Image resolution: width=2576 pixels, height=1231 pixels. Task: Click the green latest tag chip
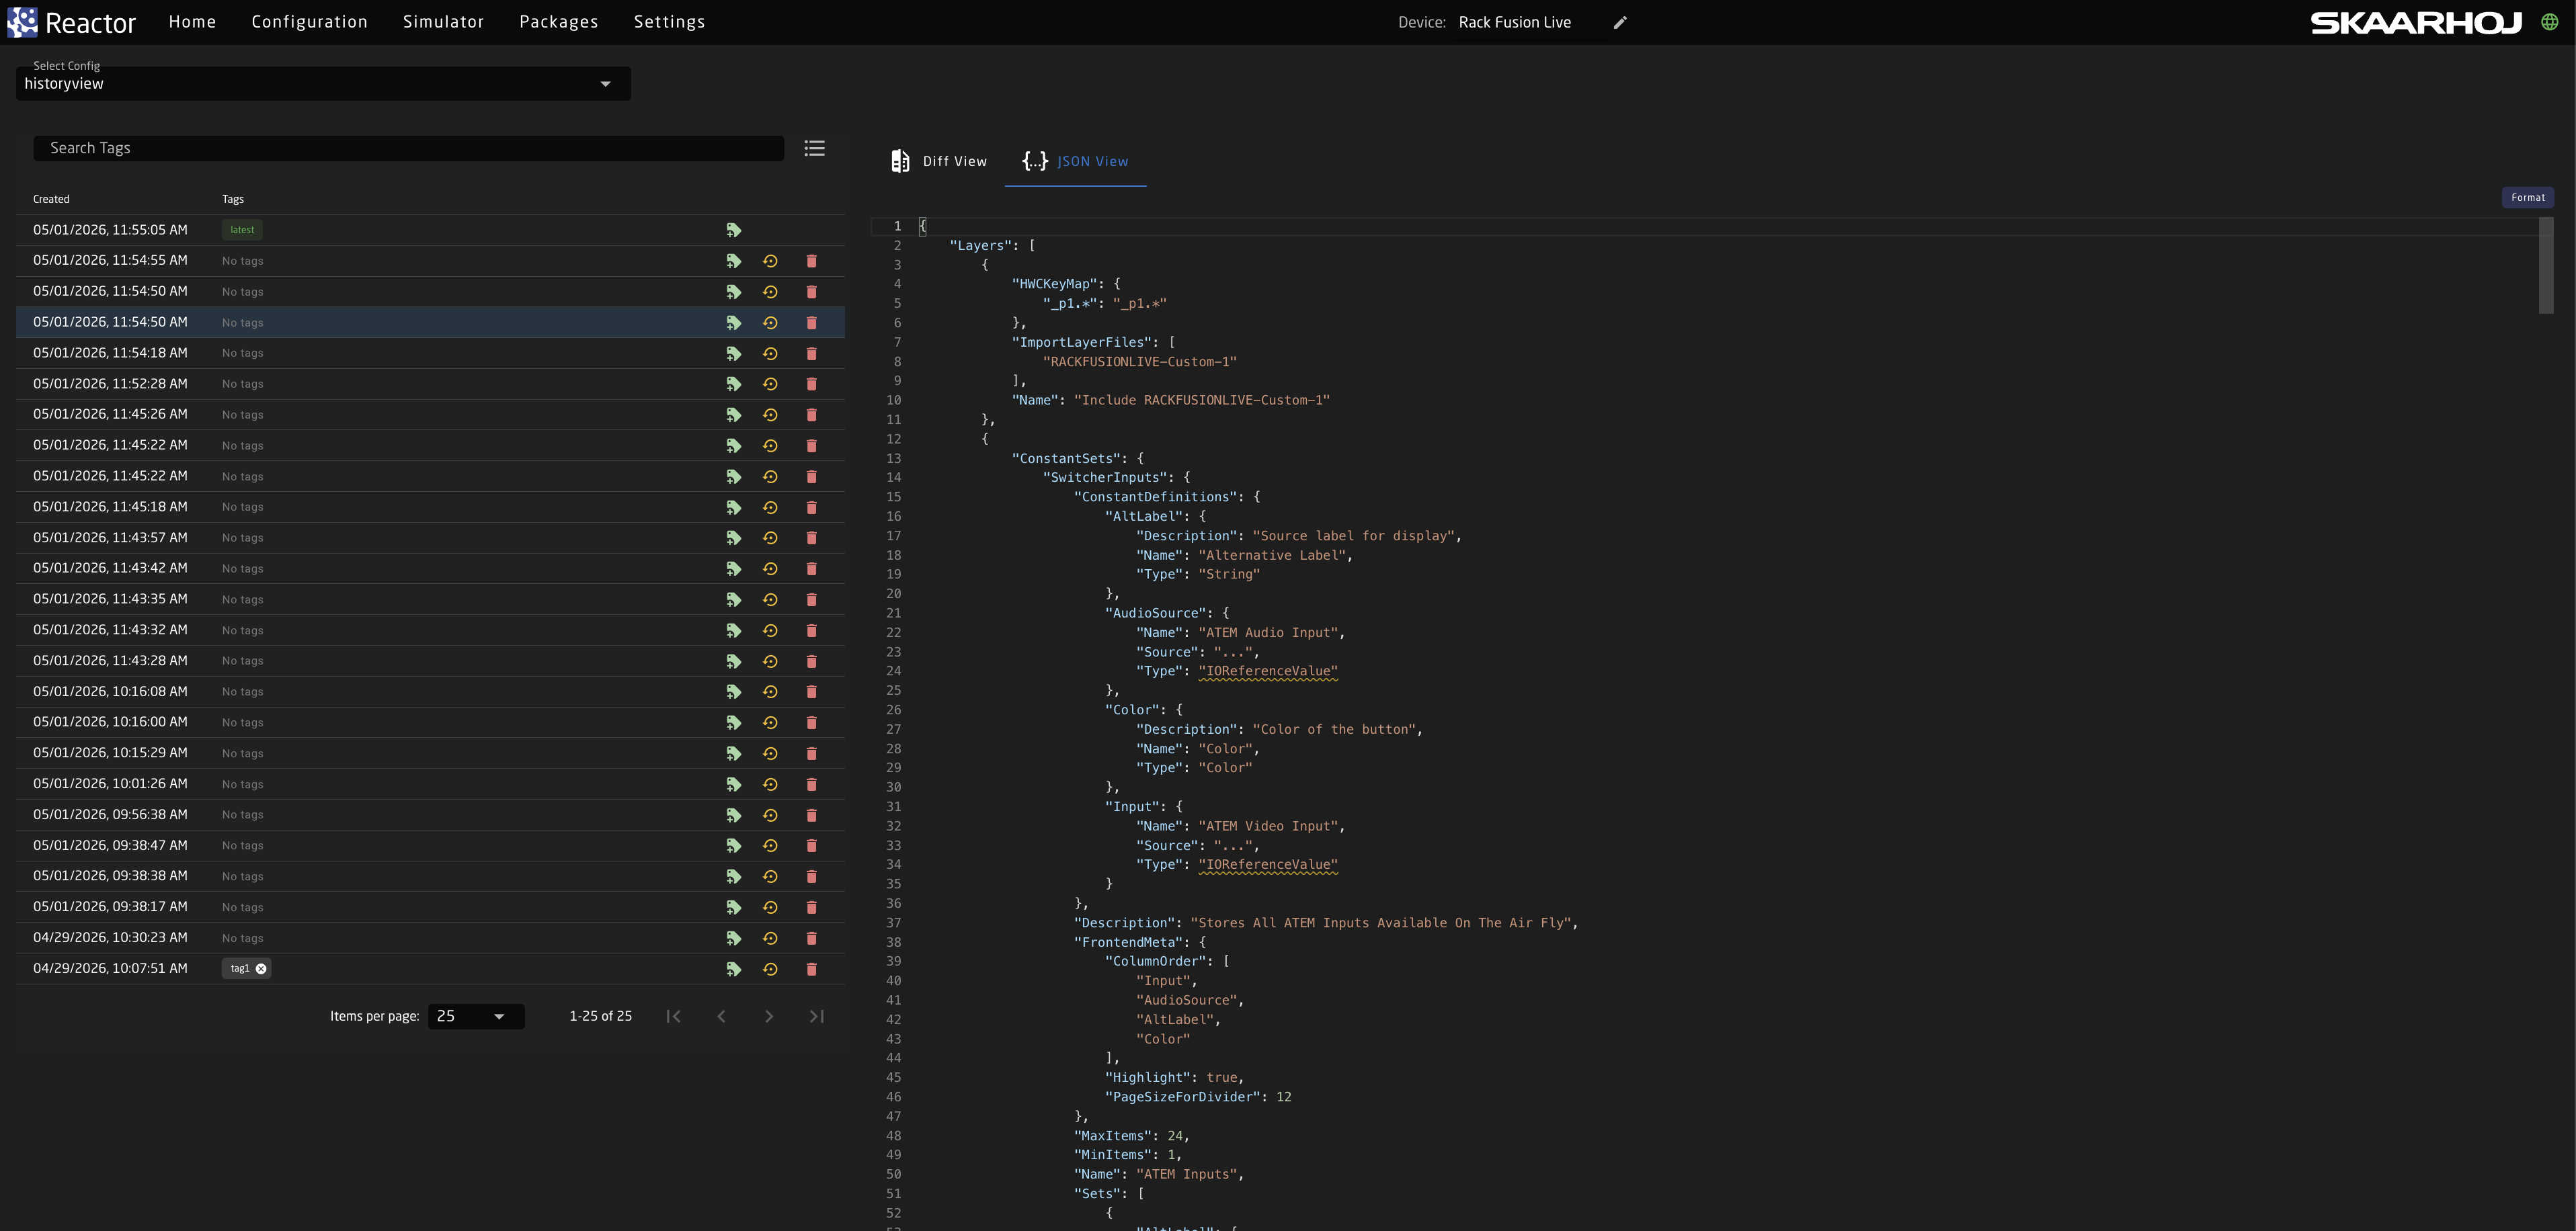(x=242, y=230)
